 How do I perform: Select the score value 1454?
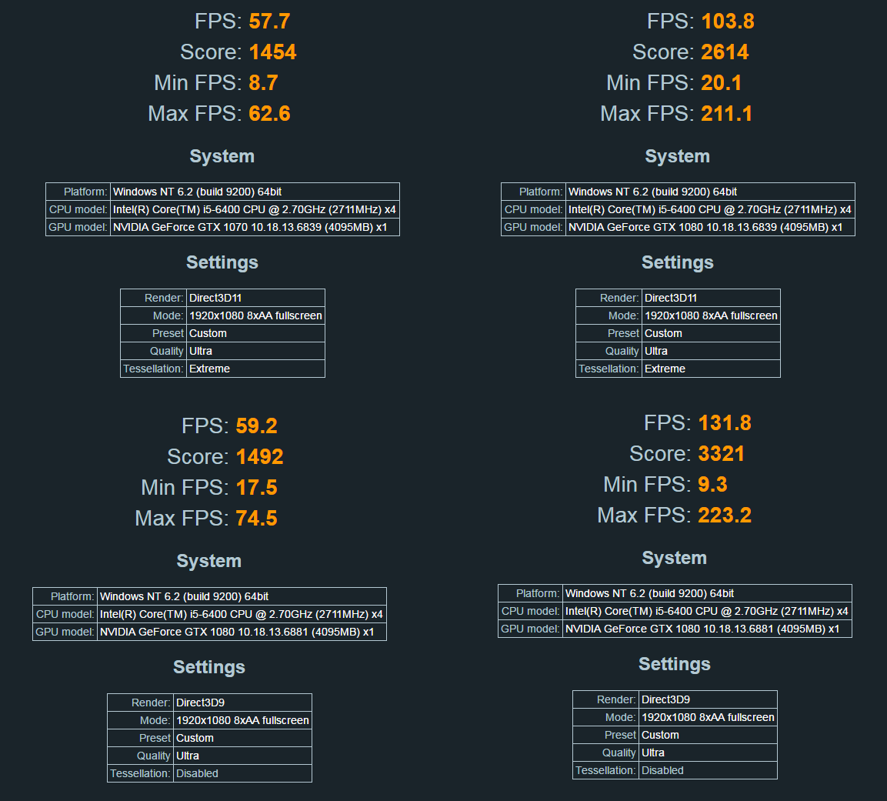(272, 52)
